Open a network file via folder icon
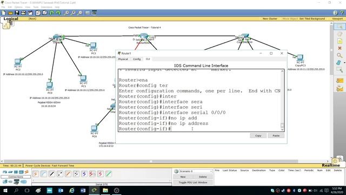 (x=10, y=13)
